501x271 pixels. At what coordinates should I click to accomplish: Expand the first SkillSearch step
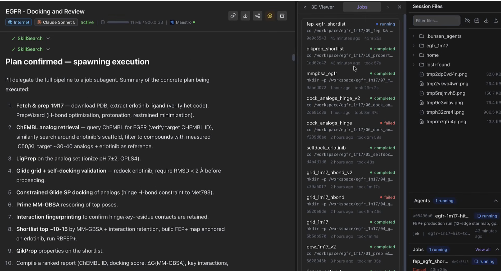coord(48,38)
